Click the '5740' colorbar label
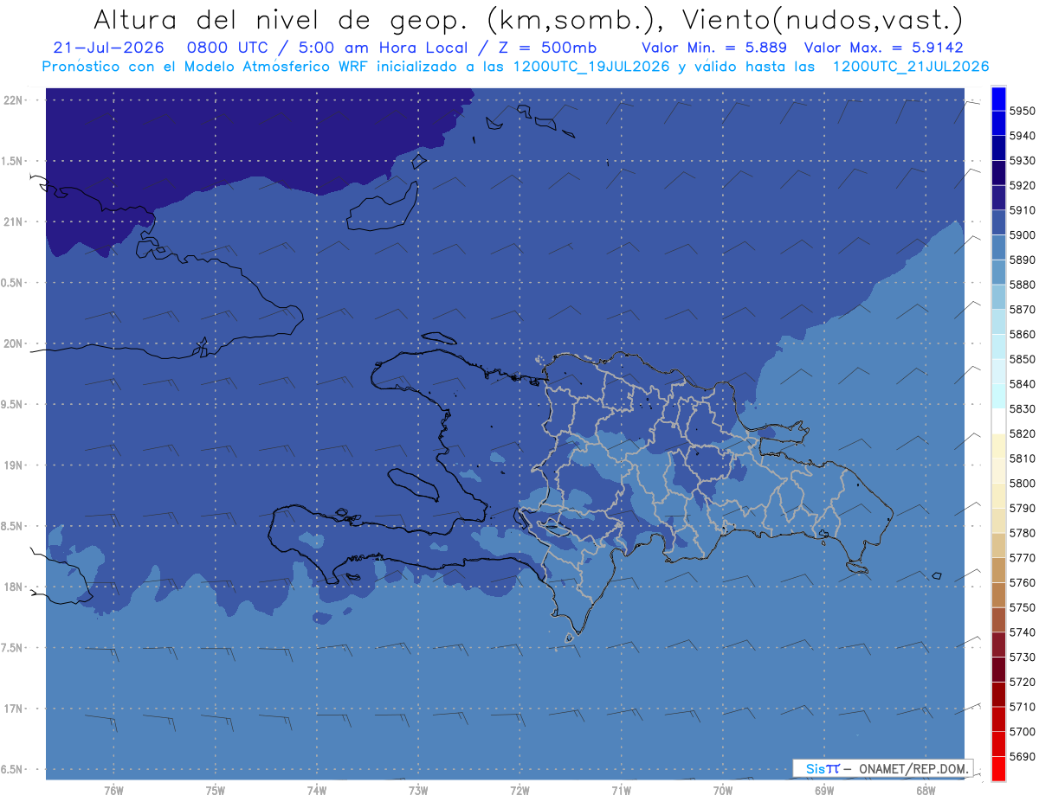 [1023, 632]
